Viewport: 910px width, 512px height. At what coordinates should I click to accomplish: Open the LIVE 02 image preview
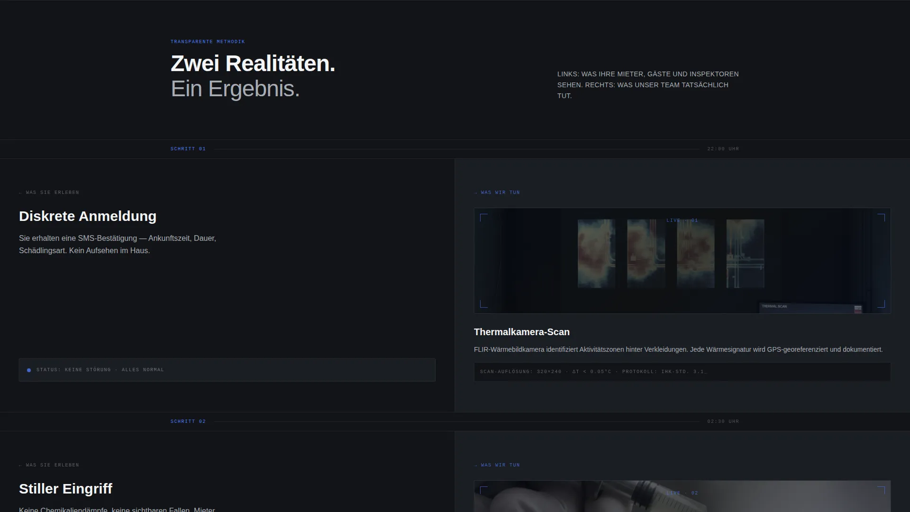pos(682,496)
